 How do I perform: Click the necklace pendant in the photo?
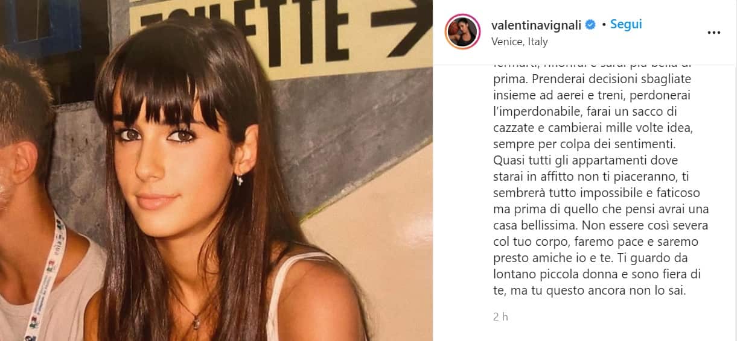[196, 321]
